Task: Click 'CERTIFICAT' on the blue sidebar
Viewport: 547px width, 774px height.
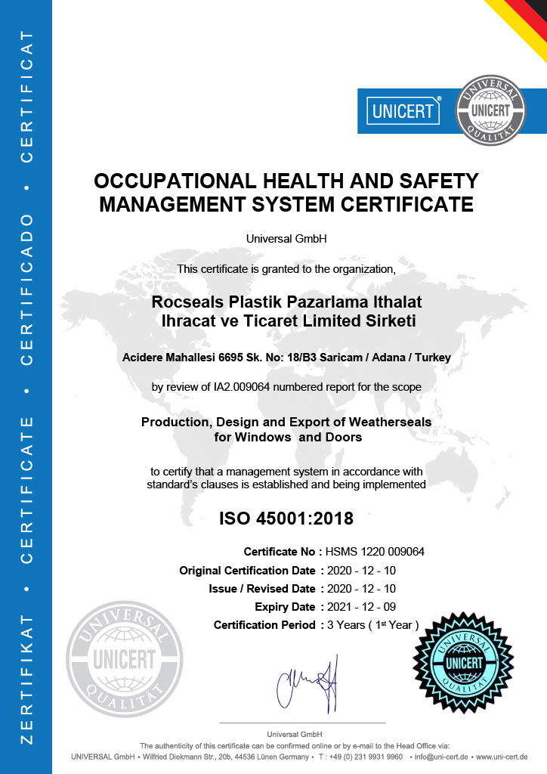Action: (26, 97)
